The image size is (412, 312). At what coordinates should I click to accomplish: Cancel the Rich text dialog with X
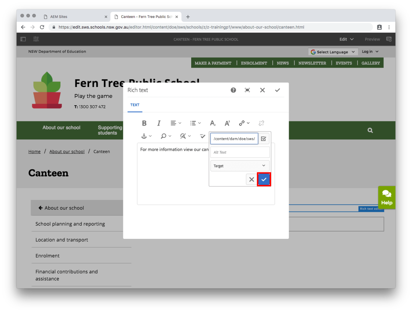coord(262,90)
